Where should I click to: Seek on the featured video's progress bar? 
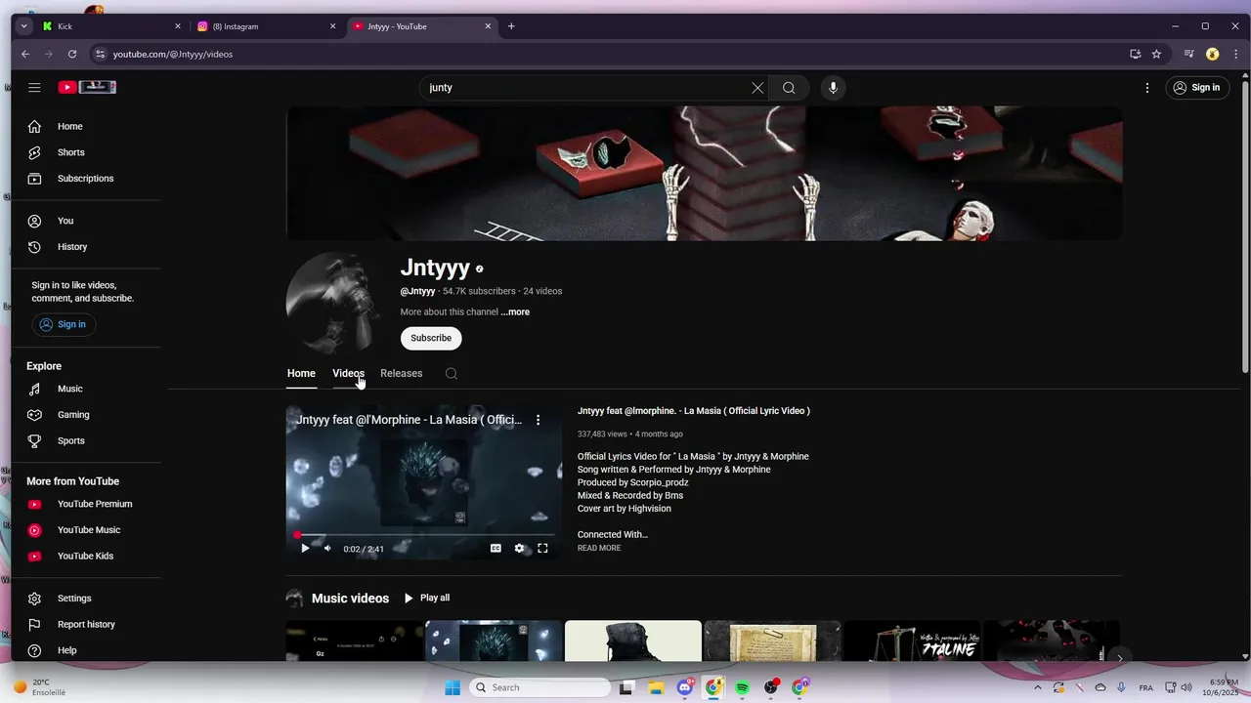click(x=424, y=535)
